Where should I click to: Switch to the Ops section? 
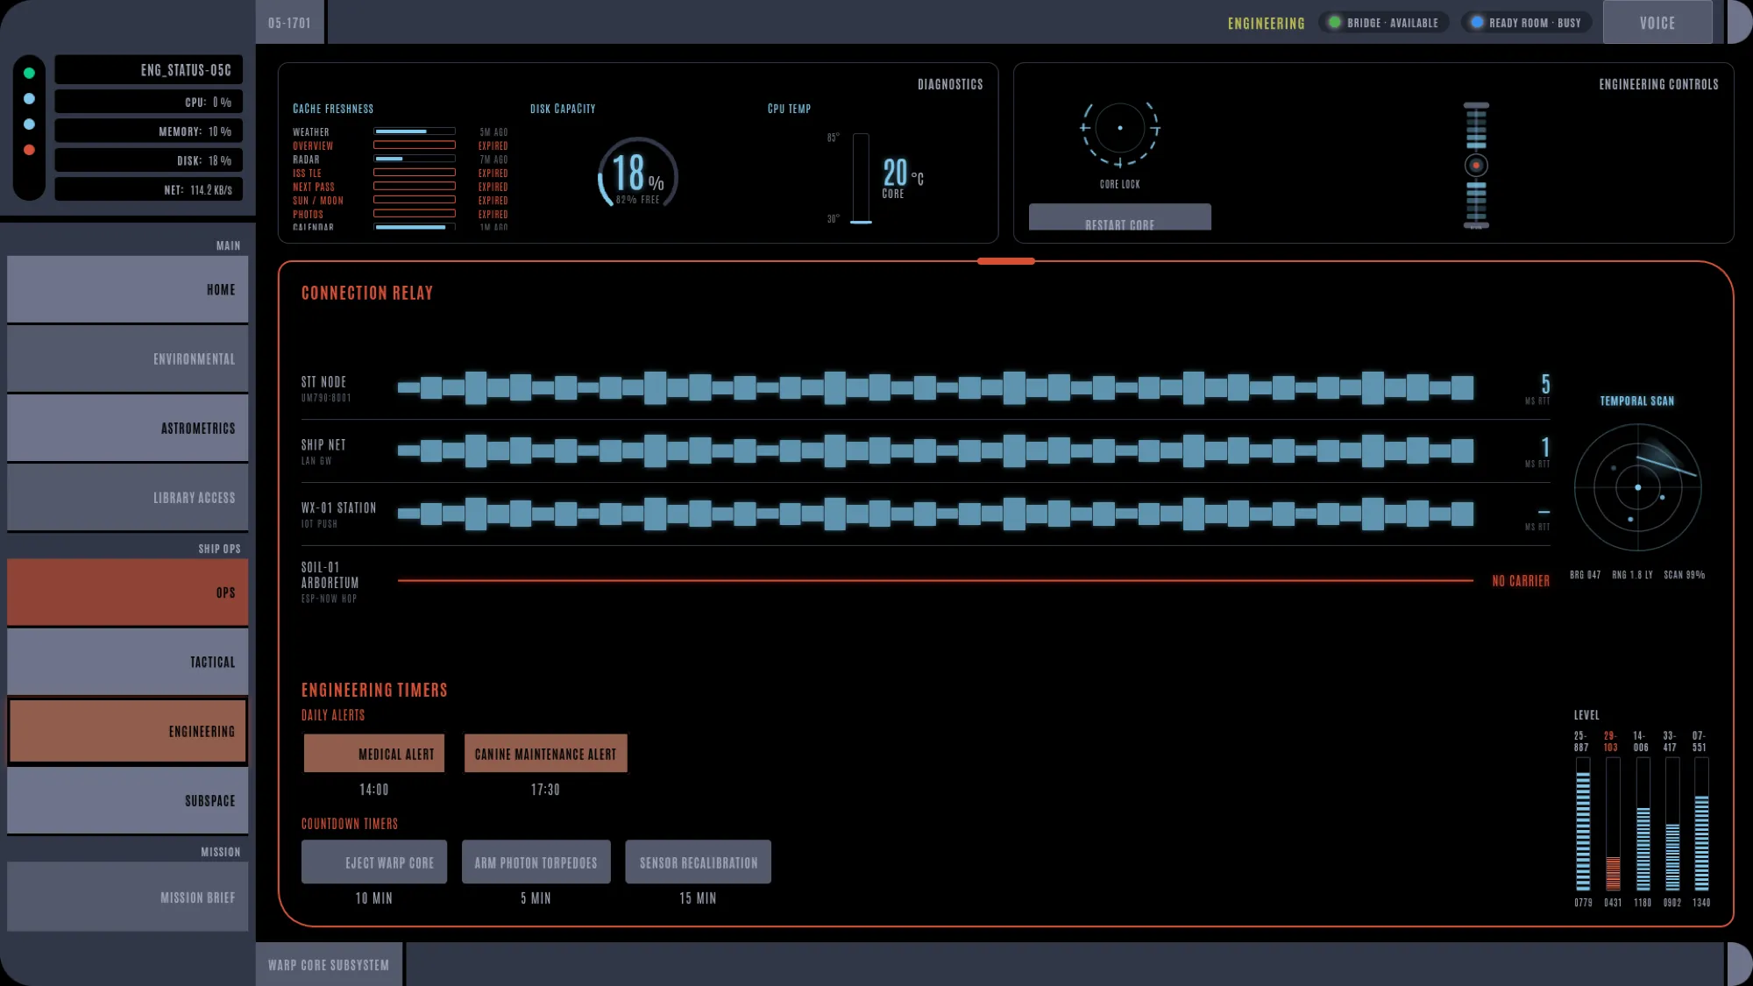pyautogui.click(x=128, y=592)
